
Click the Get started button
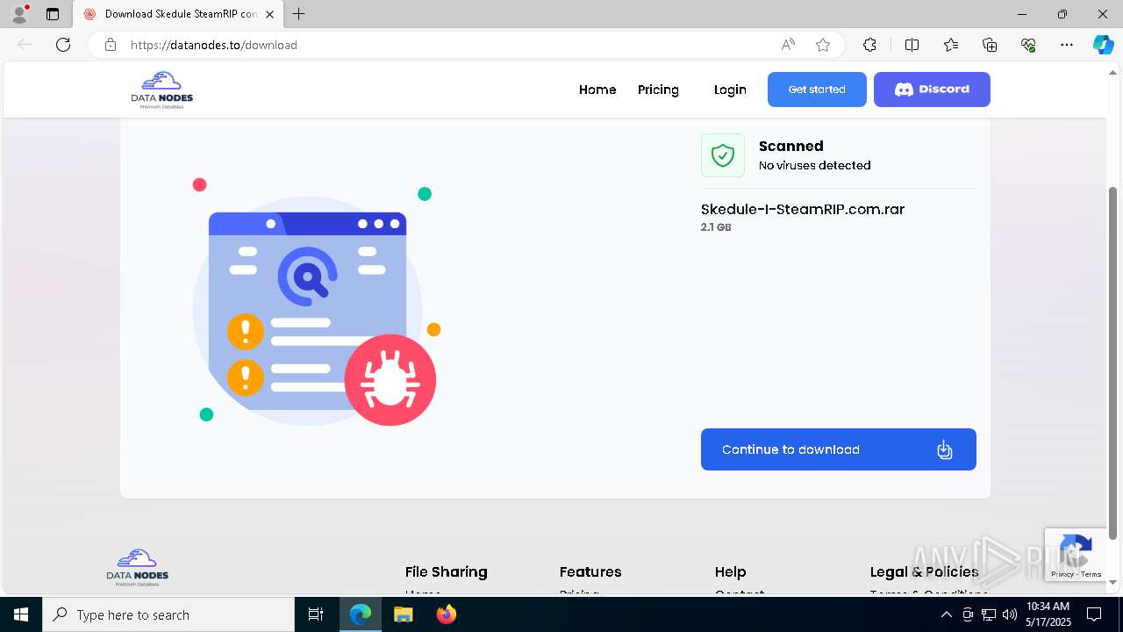(817, 90)
